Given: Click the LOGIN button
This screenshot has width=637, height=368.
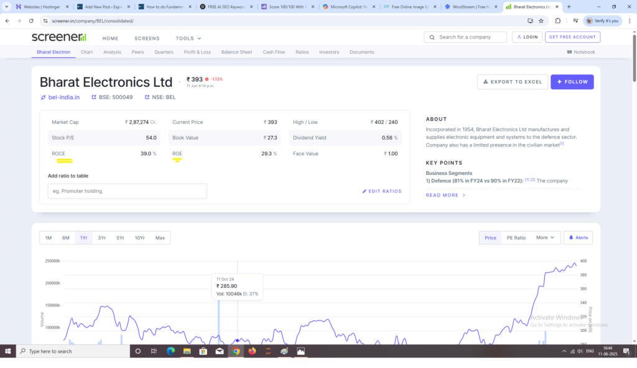Looking at the screenshot, I should click(527, 37).
